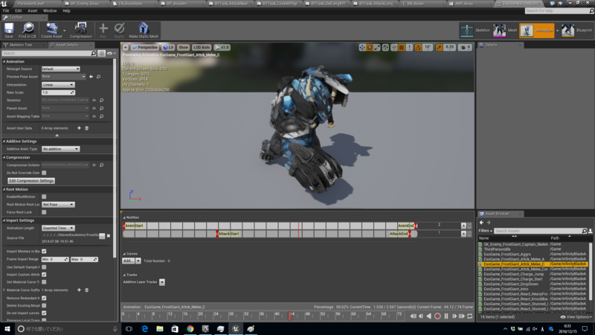Click record button in playback controls
595x335 pixels.
click(x=437, y=316)
